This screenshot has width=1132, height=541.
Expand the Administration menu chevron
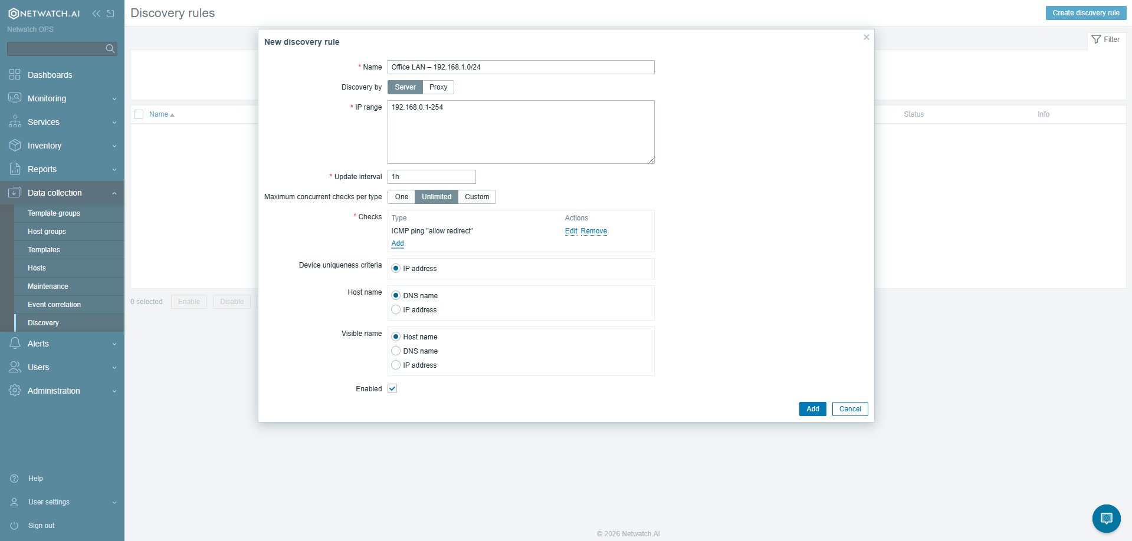114,391
